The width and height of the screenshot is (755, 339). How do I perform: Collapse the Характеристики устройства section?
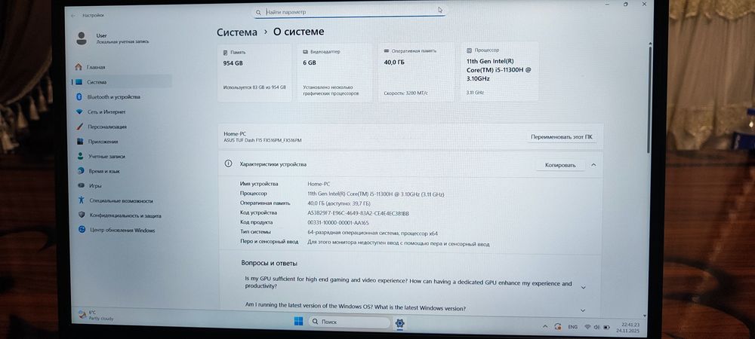[x=593, y=165]
